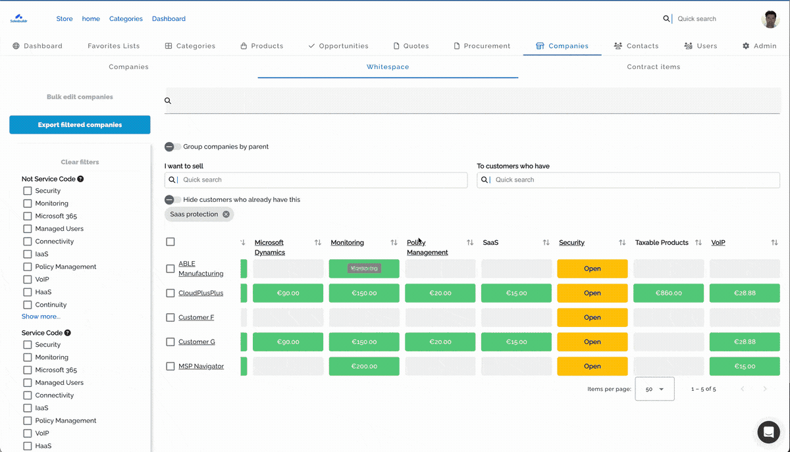Open the Admin tab
This screenshot has width=790, height=452.
pyautogui.click(x=760, y=46)
